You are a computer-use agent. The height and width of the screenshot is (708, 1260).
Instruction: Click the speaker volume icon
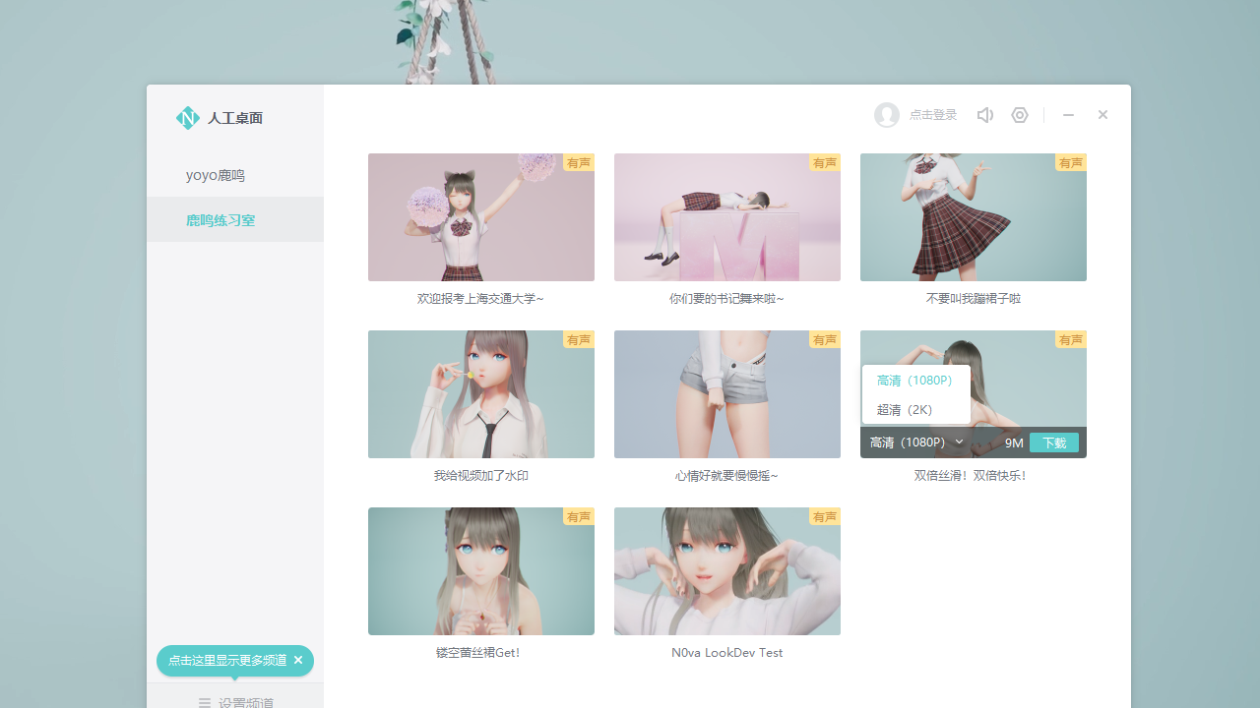coord(984,115)
